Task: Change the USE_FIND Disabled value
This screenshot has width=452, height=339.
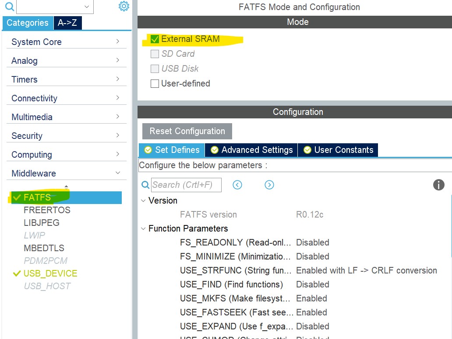Action: click(x=312, y=284)
